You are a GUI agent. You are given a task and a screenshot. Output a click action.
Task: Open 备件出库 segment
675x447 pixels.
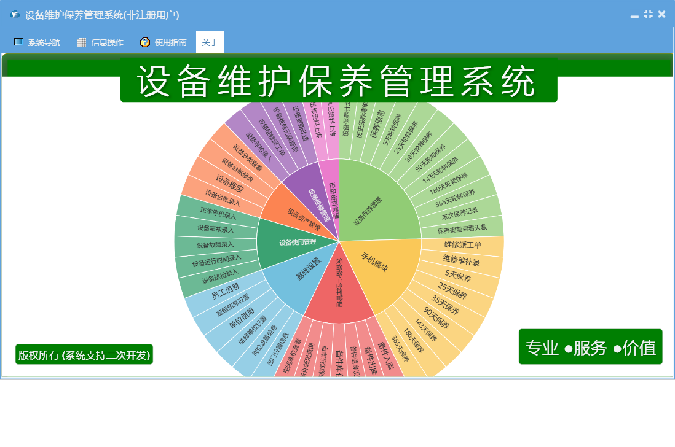371,361
